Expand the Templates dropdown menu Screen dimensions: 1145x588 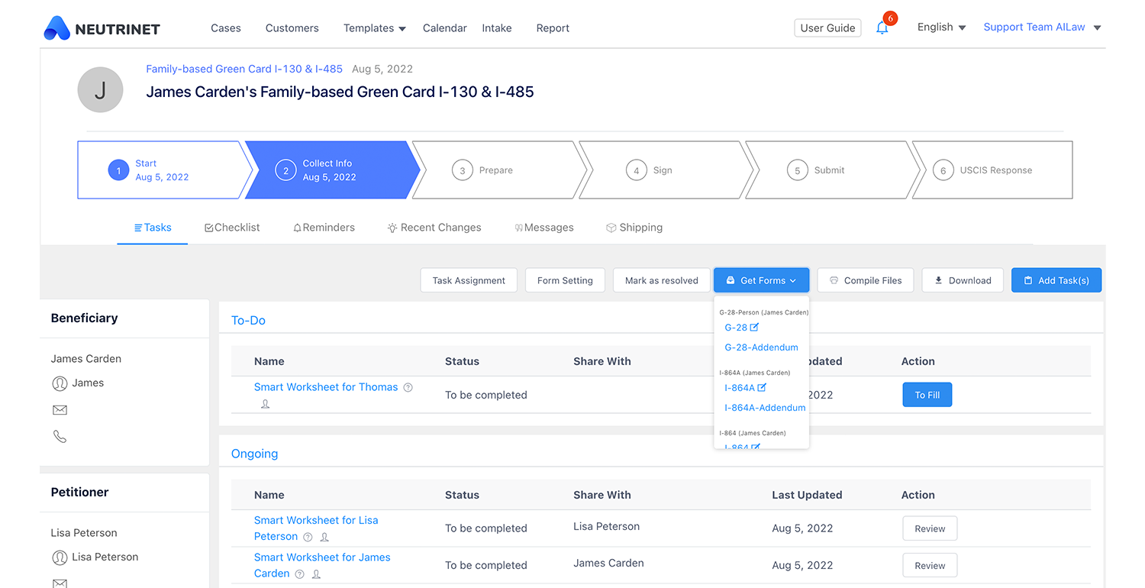point(374,28)
